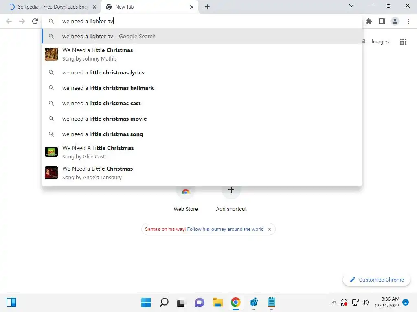Screen dimensions: 417x312
Task: Select 'we need a little christmas hallmark'
Action: pyautogui.click(x=202, y=88)
